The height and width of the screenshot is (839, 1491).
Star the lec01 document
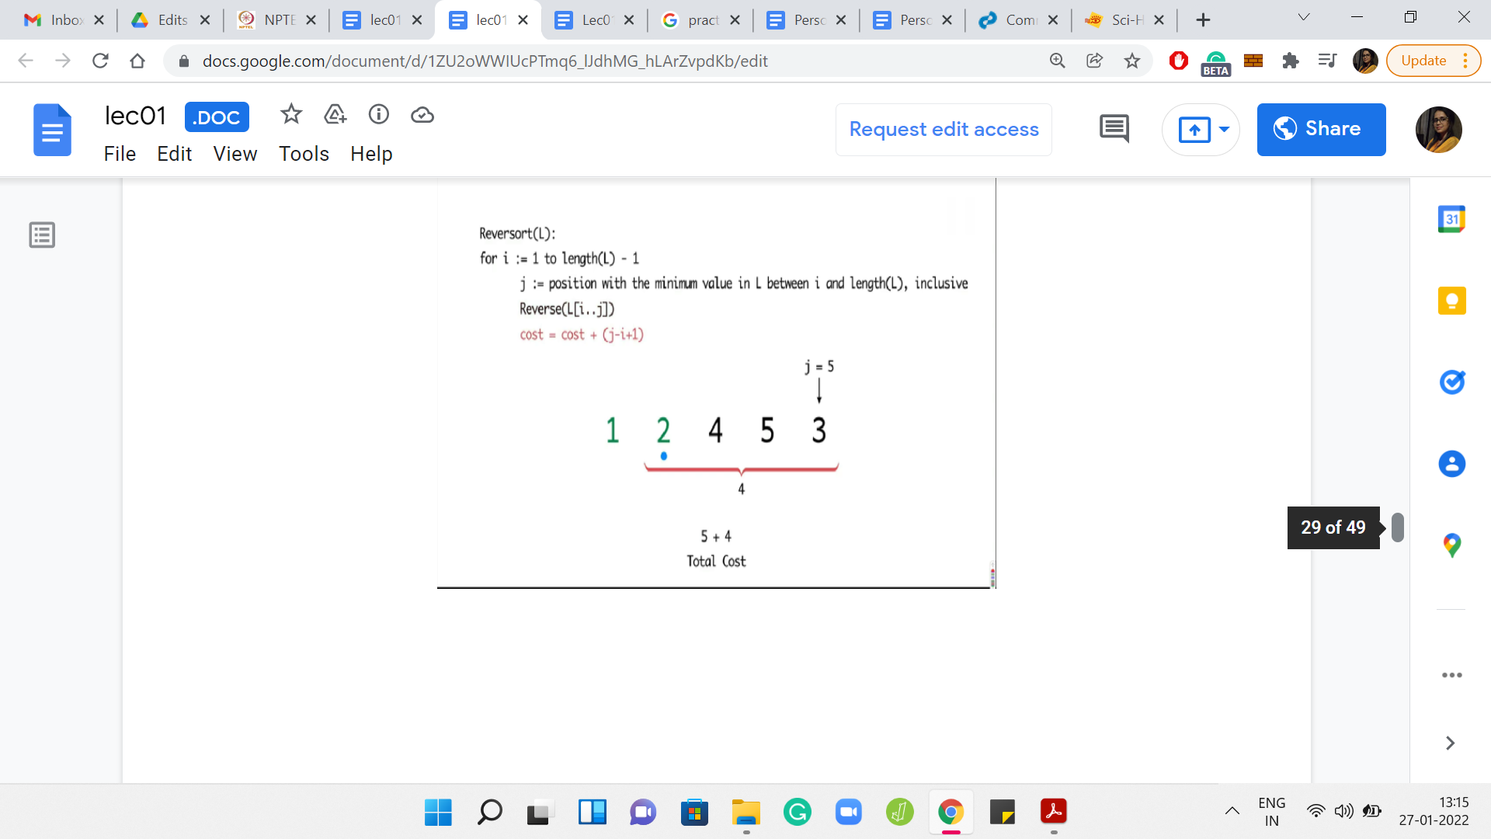point(291,115)
